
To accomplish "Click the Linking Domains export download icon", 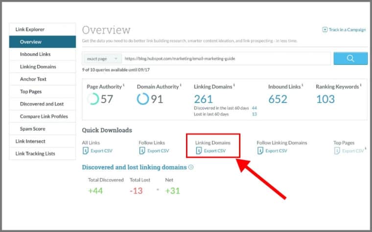I will [x=199, y=151].
